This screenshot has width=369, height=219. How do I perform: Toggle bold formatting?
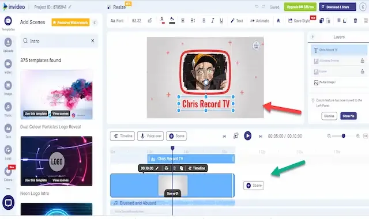[x=204, y=21]
